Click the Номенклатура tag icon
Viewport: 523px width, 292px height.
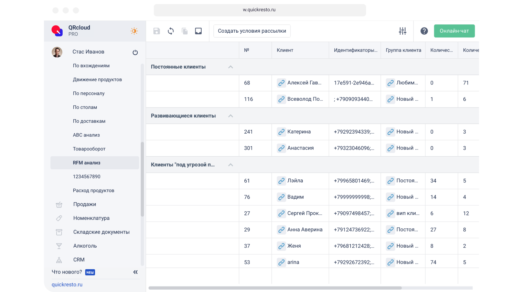coord(59,218)
